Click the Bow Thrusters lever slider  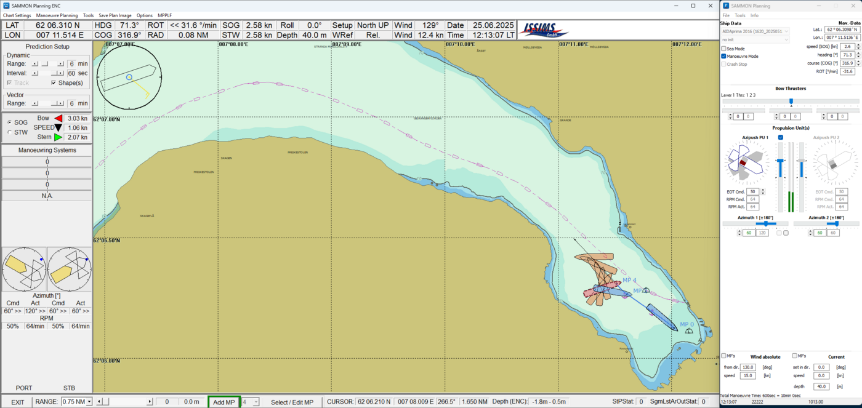(791, 102)
